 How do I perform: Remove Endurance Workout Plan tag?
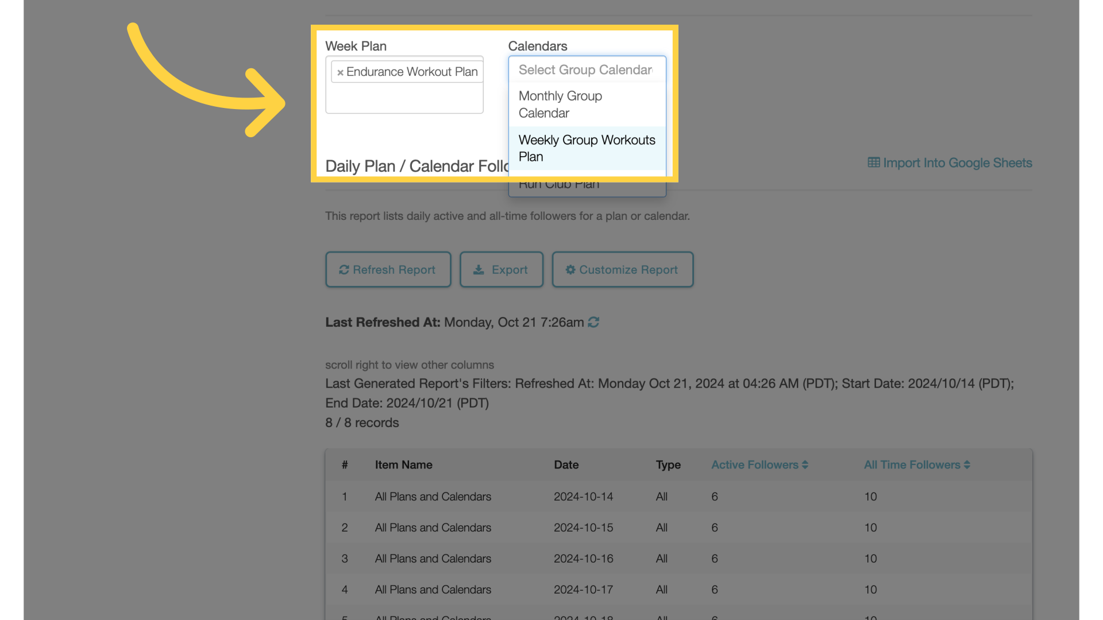pyautogui.click(x=340, y=72)
